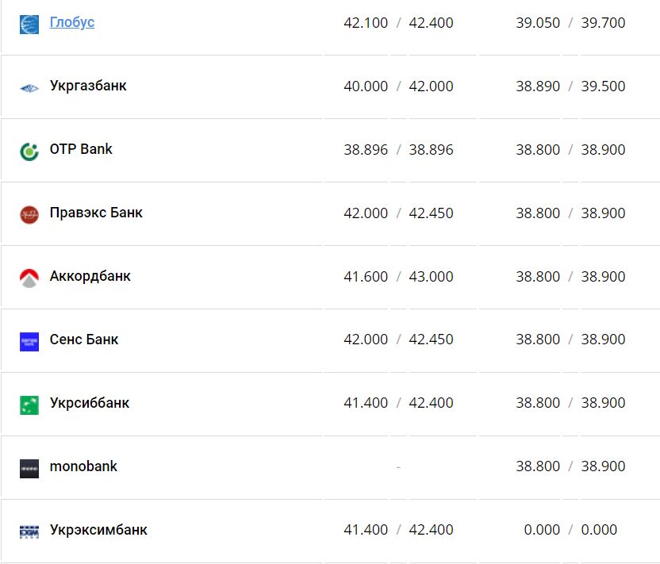Click the Аккордбанк name text

click(x=90, y=276)
